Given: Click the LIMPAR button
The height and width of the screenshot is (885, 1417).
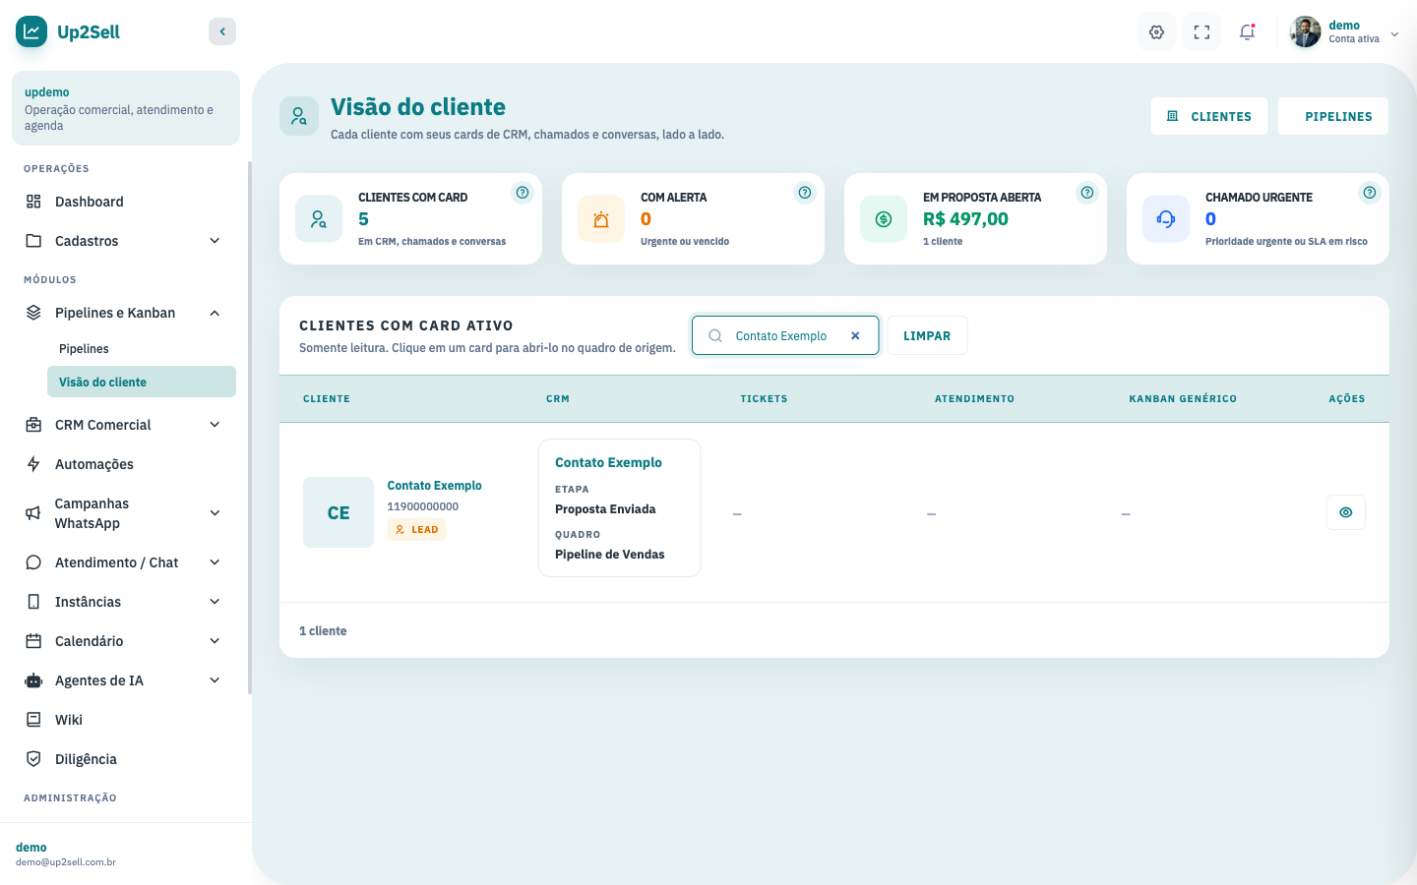Looking at the screenshot, I should 927,335.
